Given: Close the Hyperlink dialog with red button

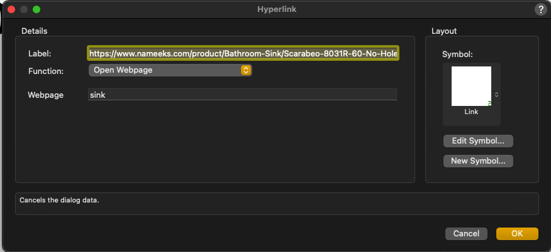Looking at the screenshot, I should (x=11, y=9).
